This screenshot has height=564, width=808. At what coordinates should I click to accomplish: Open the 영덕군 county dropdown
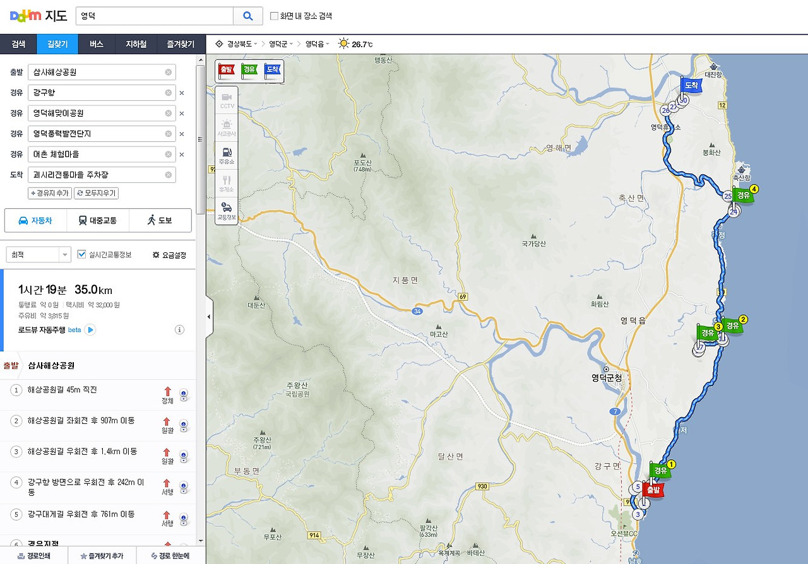click(282, 44)
